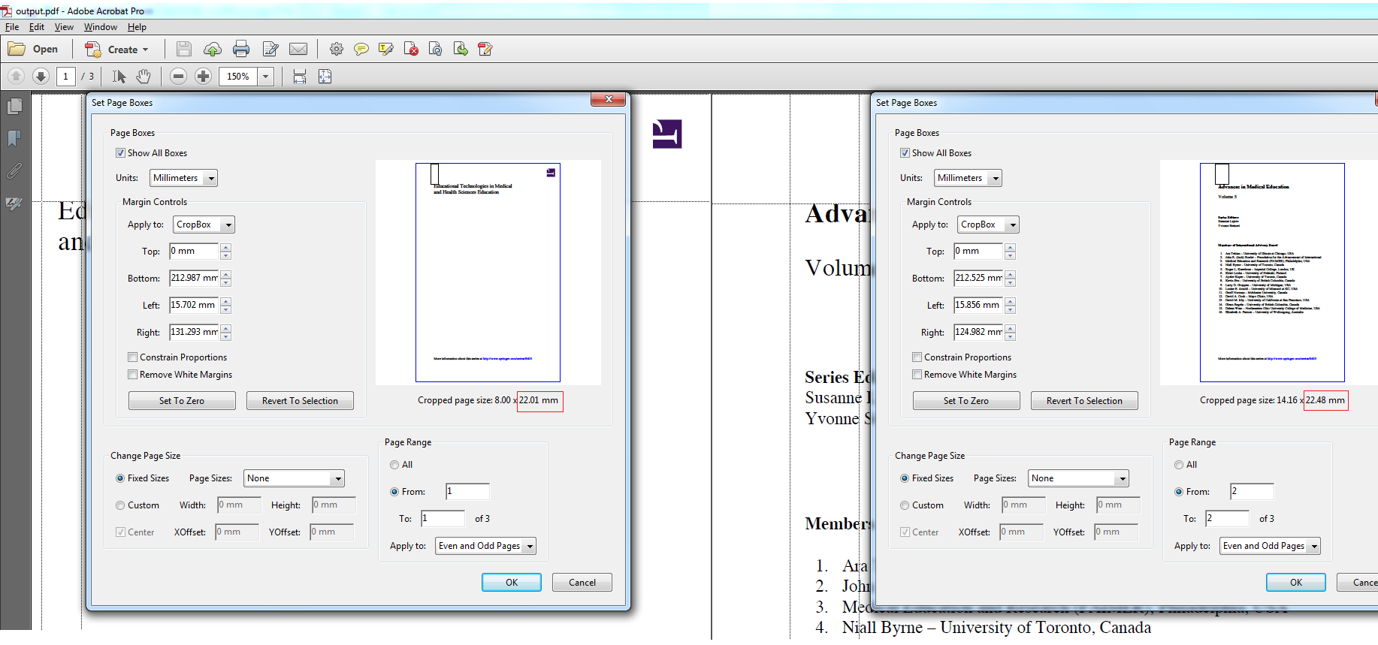This screenshot has width=1378, height=645.
Task: Go to the next page arrow
Action: click(x=41, y=77)
